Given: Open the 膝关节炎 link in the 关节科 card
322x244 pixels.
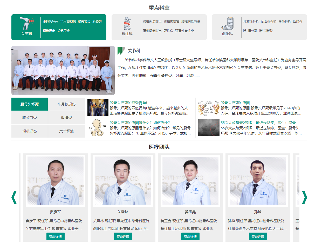Looking at the screenshot, I should pyautogui.click(x=84, y=22).
